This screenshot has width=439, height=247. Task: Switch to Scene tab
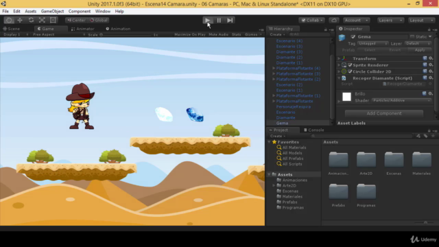[12, 29]
